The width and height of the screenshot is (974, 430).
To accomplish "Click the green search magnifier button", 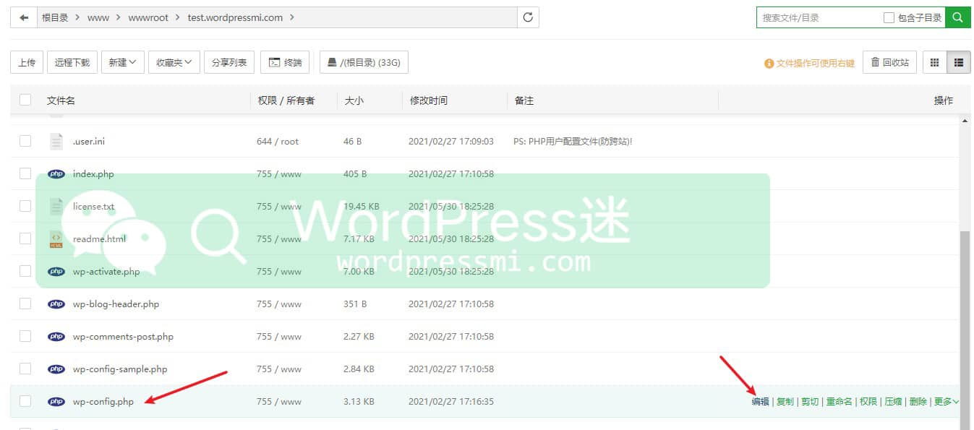I will tap(957, 18).
